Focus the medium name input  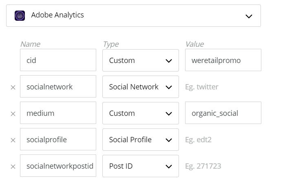58,113
